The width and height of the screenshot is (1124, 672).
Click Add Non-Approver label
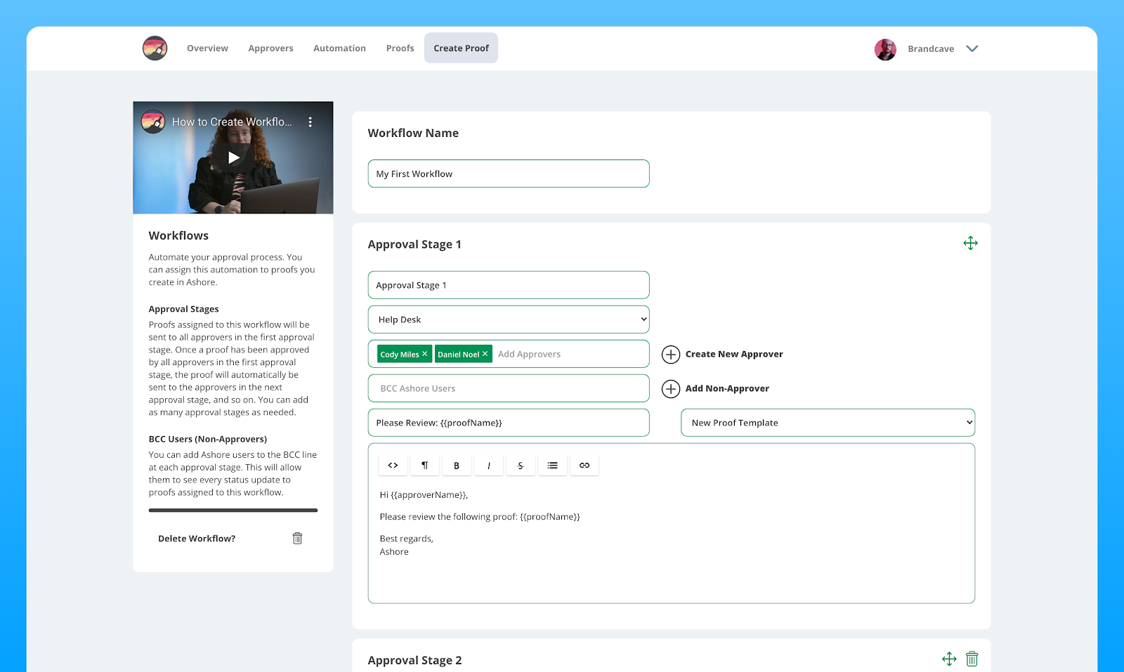click(x=727, y=388)
